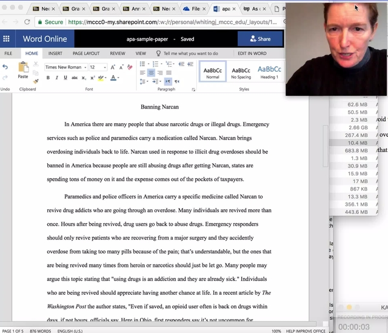388x333 pixels.
Task: Expand the font color arrow
Action: (x=118, y=78)
